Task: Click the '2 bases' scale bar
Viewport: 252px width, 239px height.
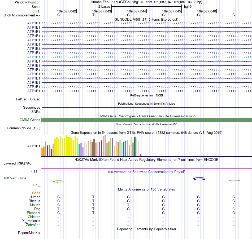Action: click(146, 7)
